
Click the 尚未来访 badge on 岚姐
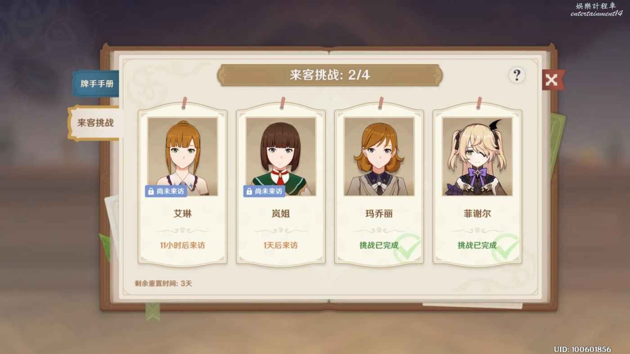point(264,191)
